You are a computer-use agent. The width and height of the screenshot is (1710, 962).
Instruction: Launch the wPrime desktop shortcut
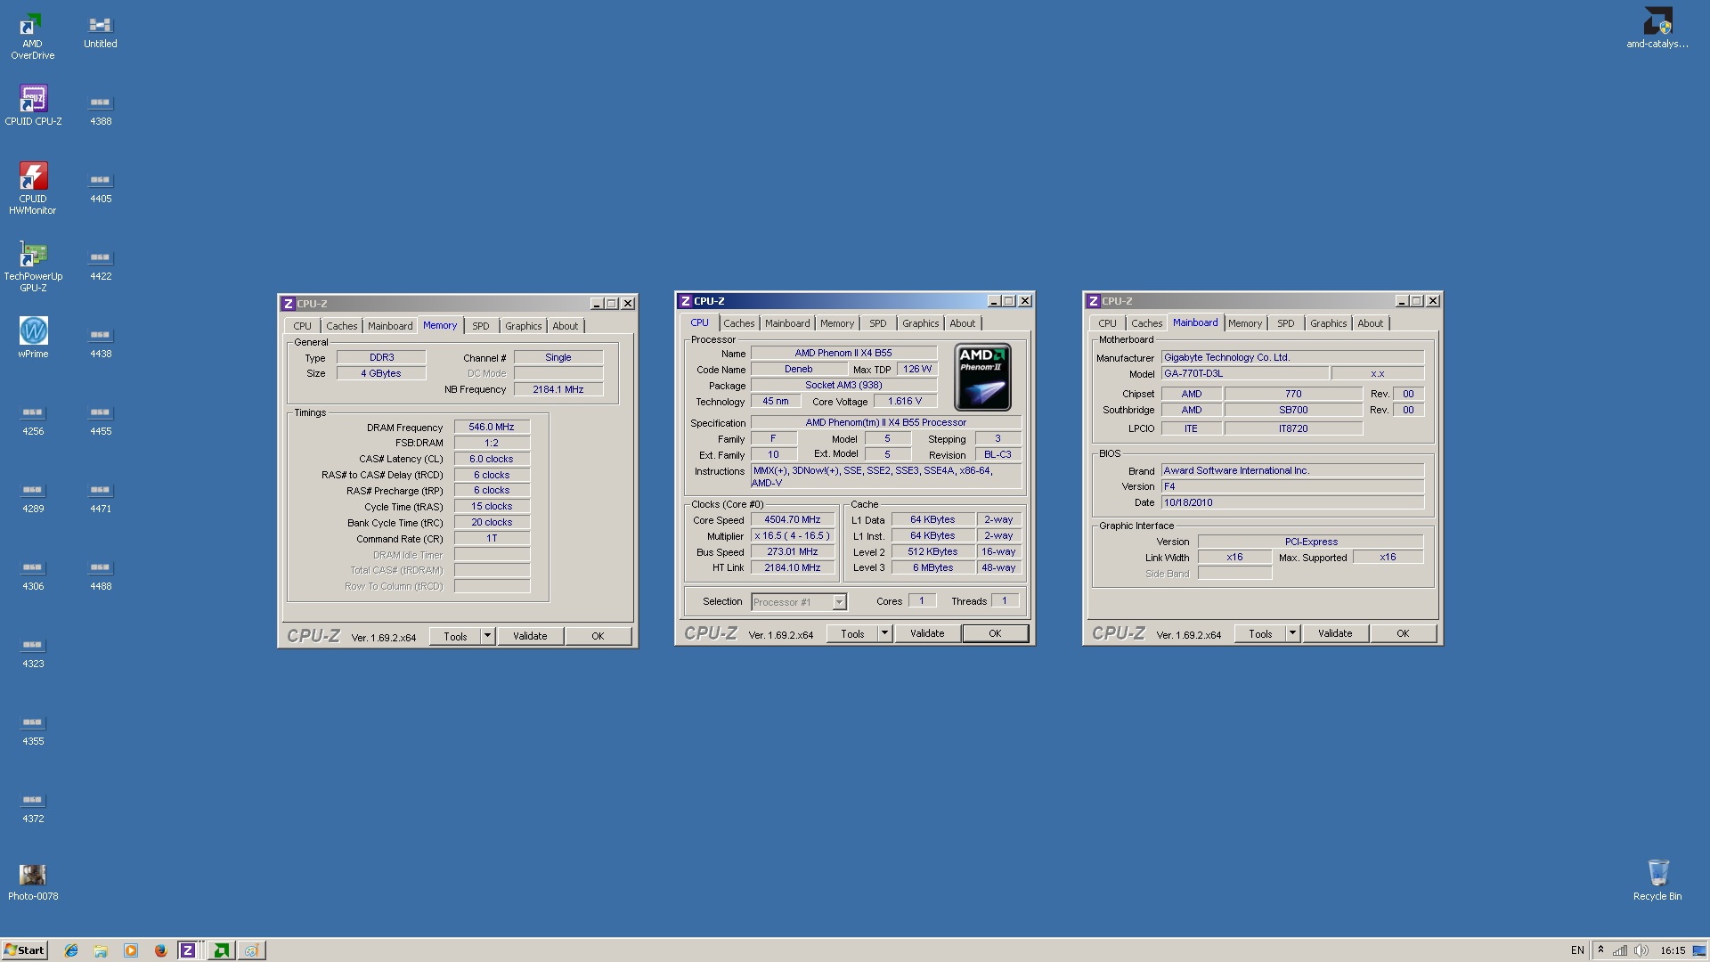(33, 338)
